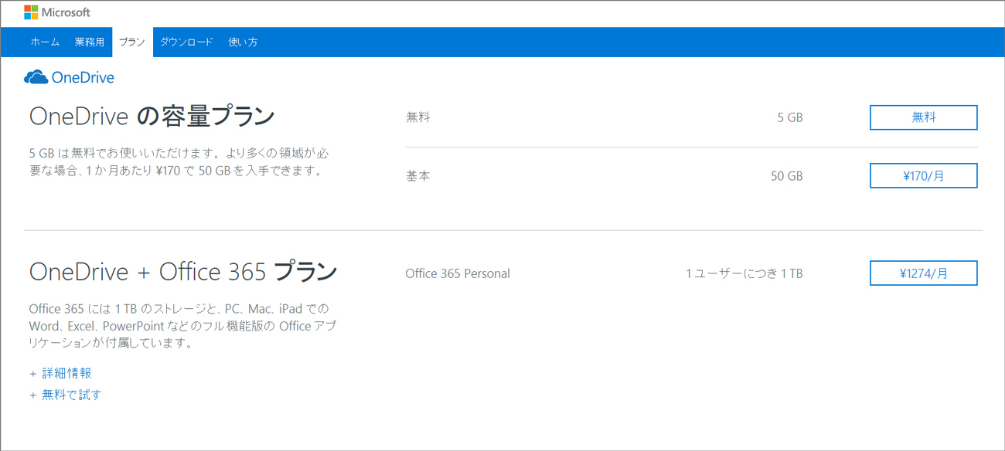Choose the ¥170/月 plan button

[924, 175]
